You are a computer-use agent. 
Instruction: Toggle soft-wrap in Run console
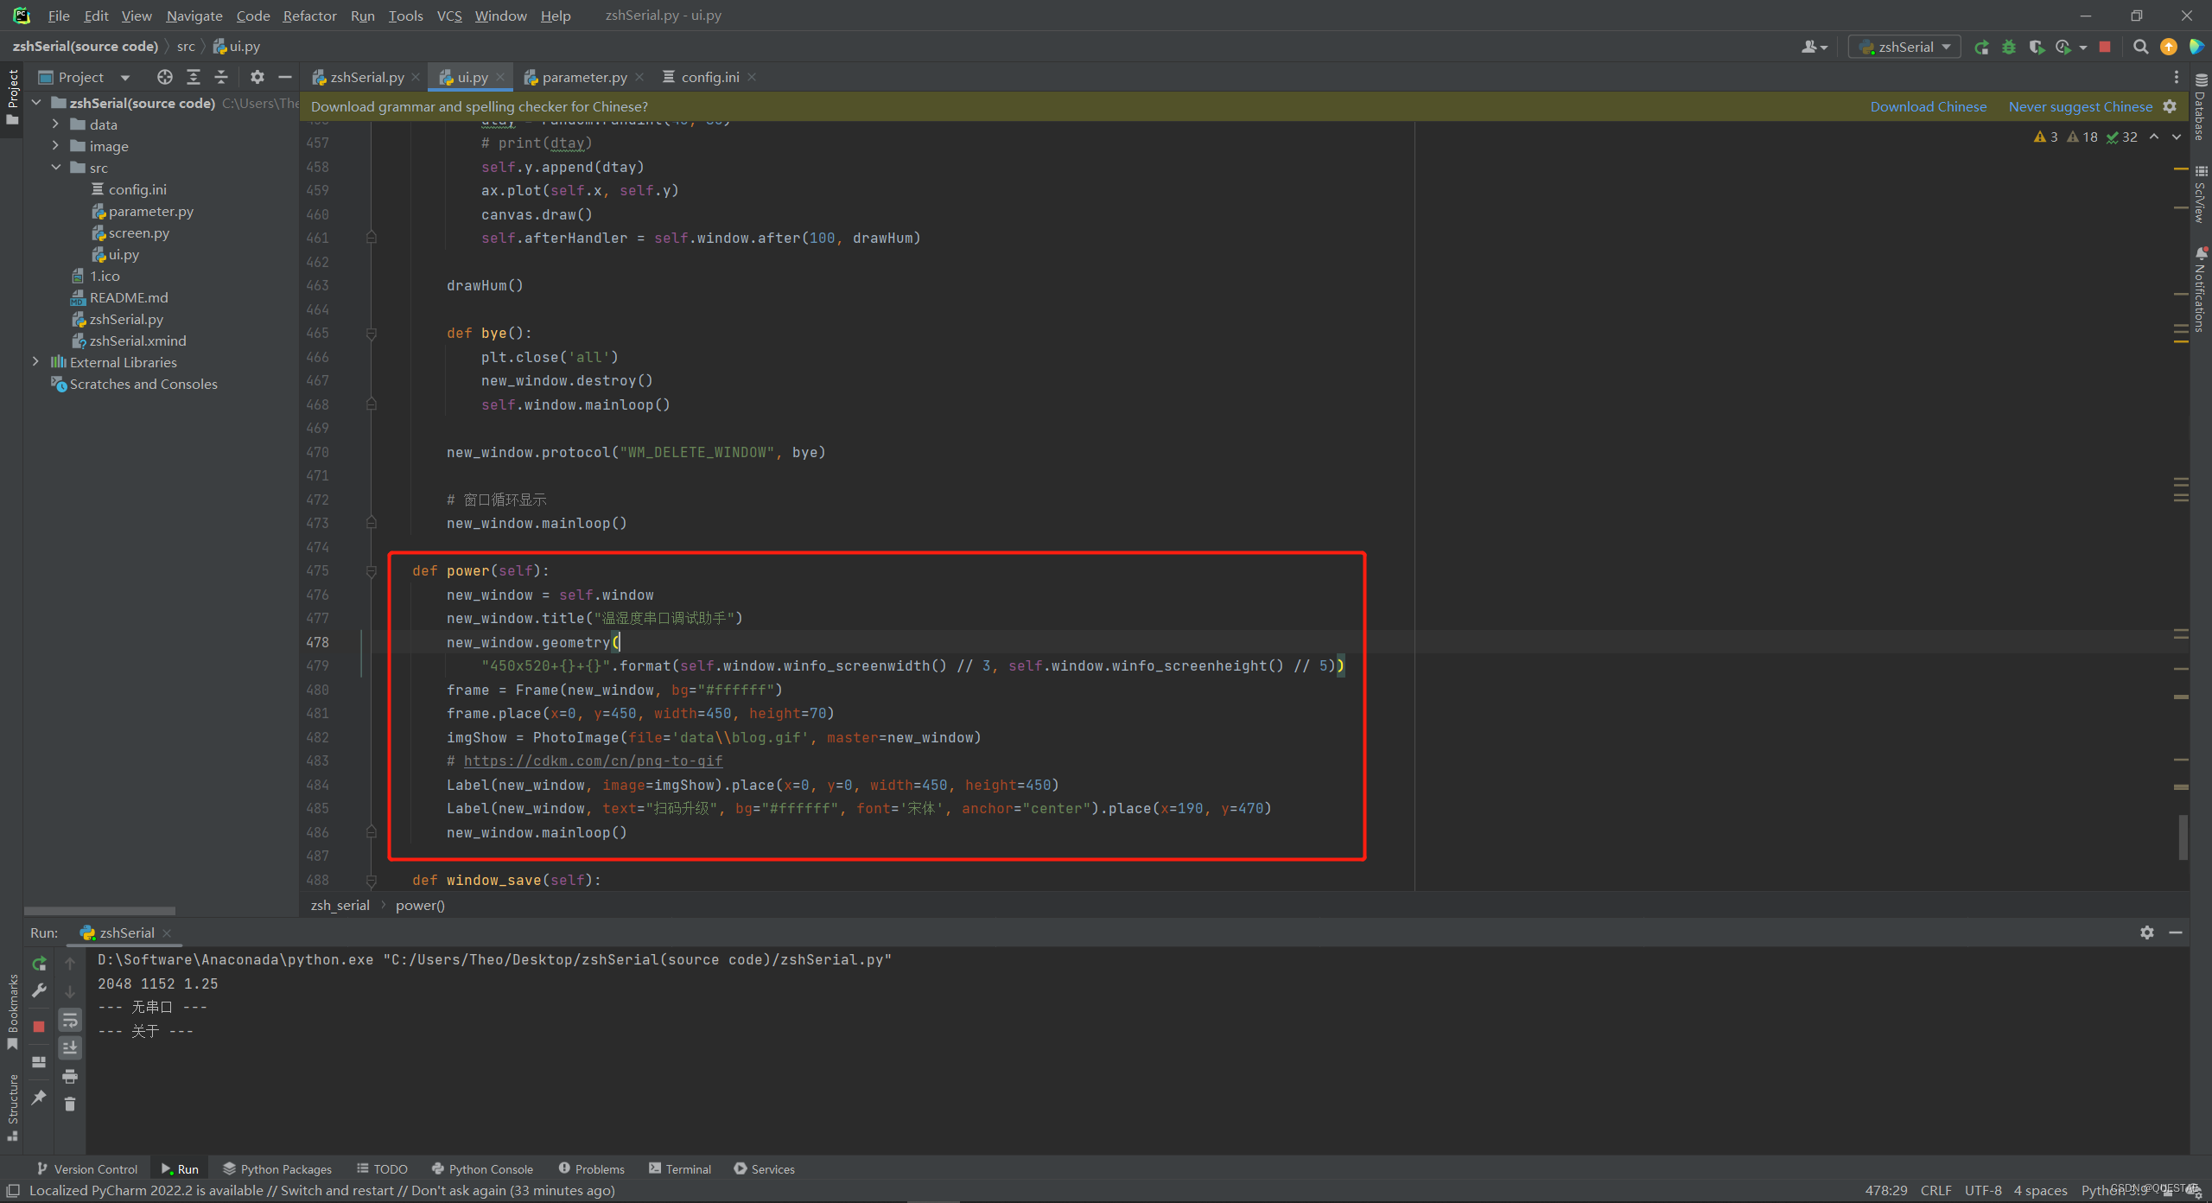point(70,1021)
